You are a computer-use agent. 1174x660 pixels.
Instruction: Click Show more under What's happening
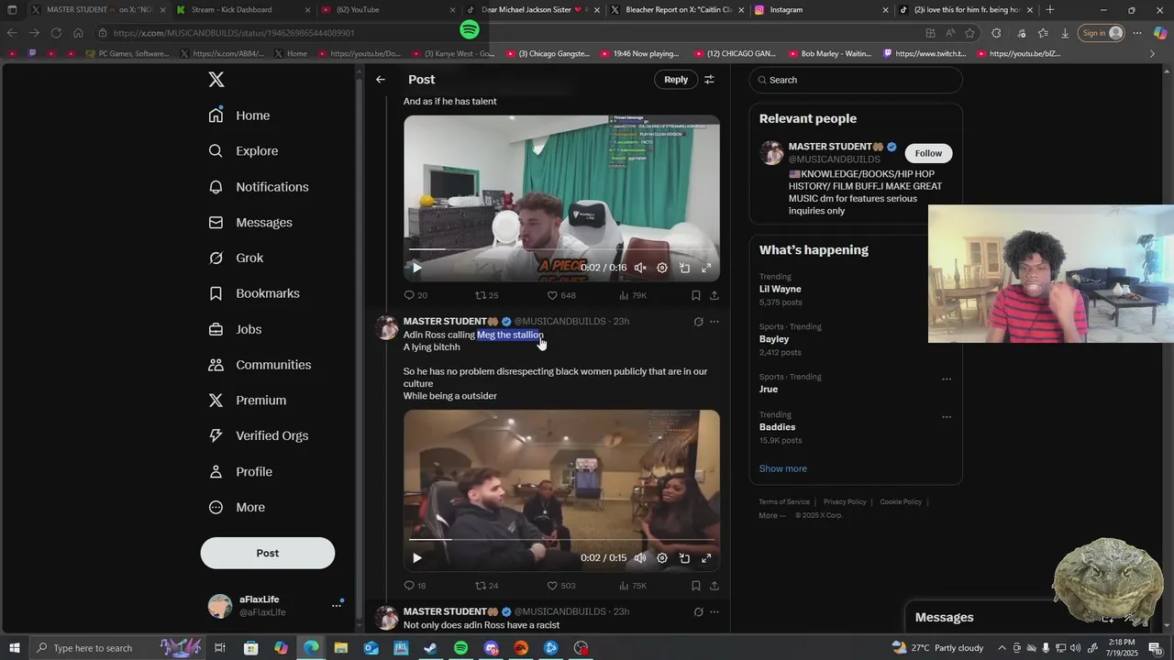point(783,468)
